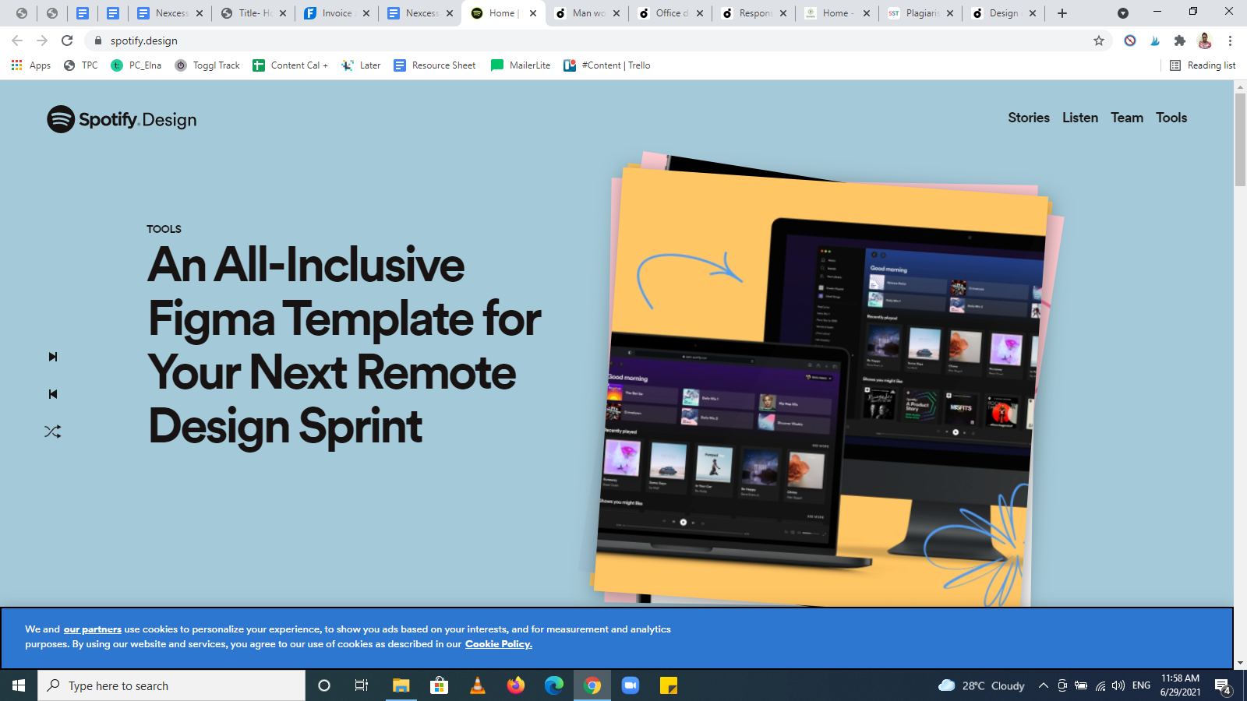1247x701 pixels.
Task: Open the Reading list
Action: coord(1203,65)
